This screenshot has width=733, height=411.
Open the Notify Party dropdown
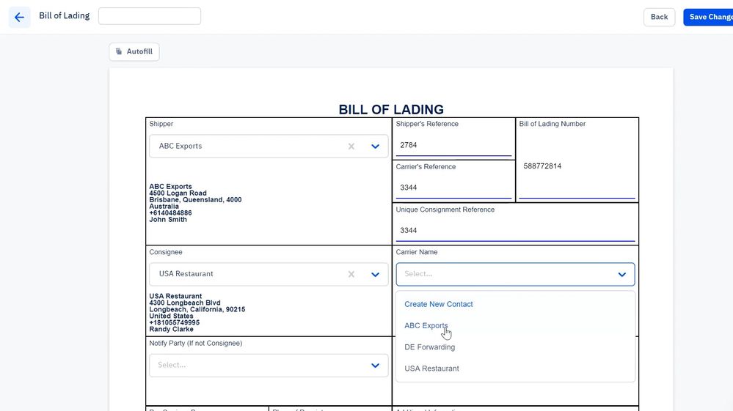[x=269, y=366]
